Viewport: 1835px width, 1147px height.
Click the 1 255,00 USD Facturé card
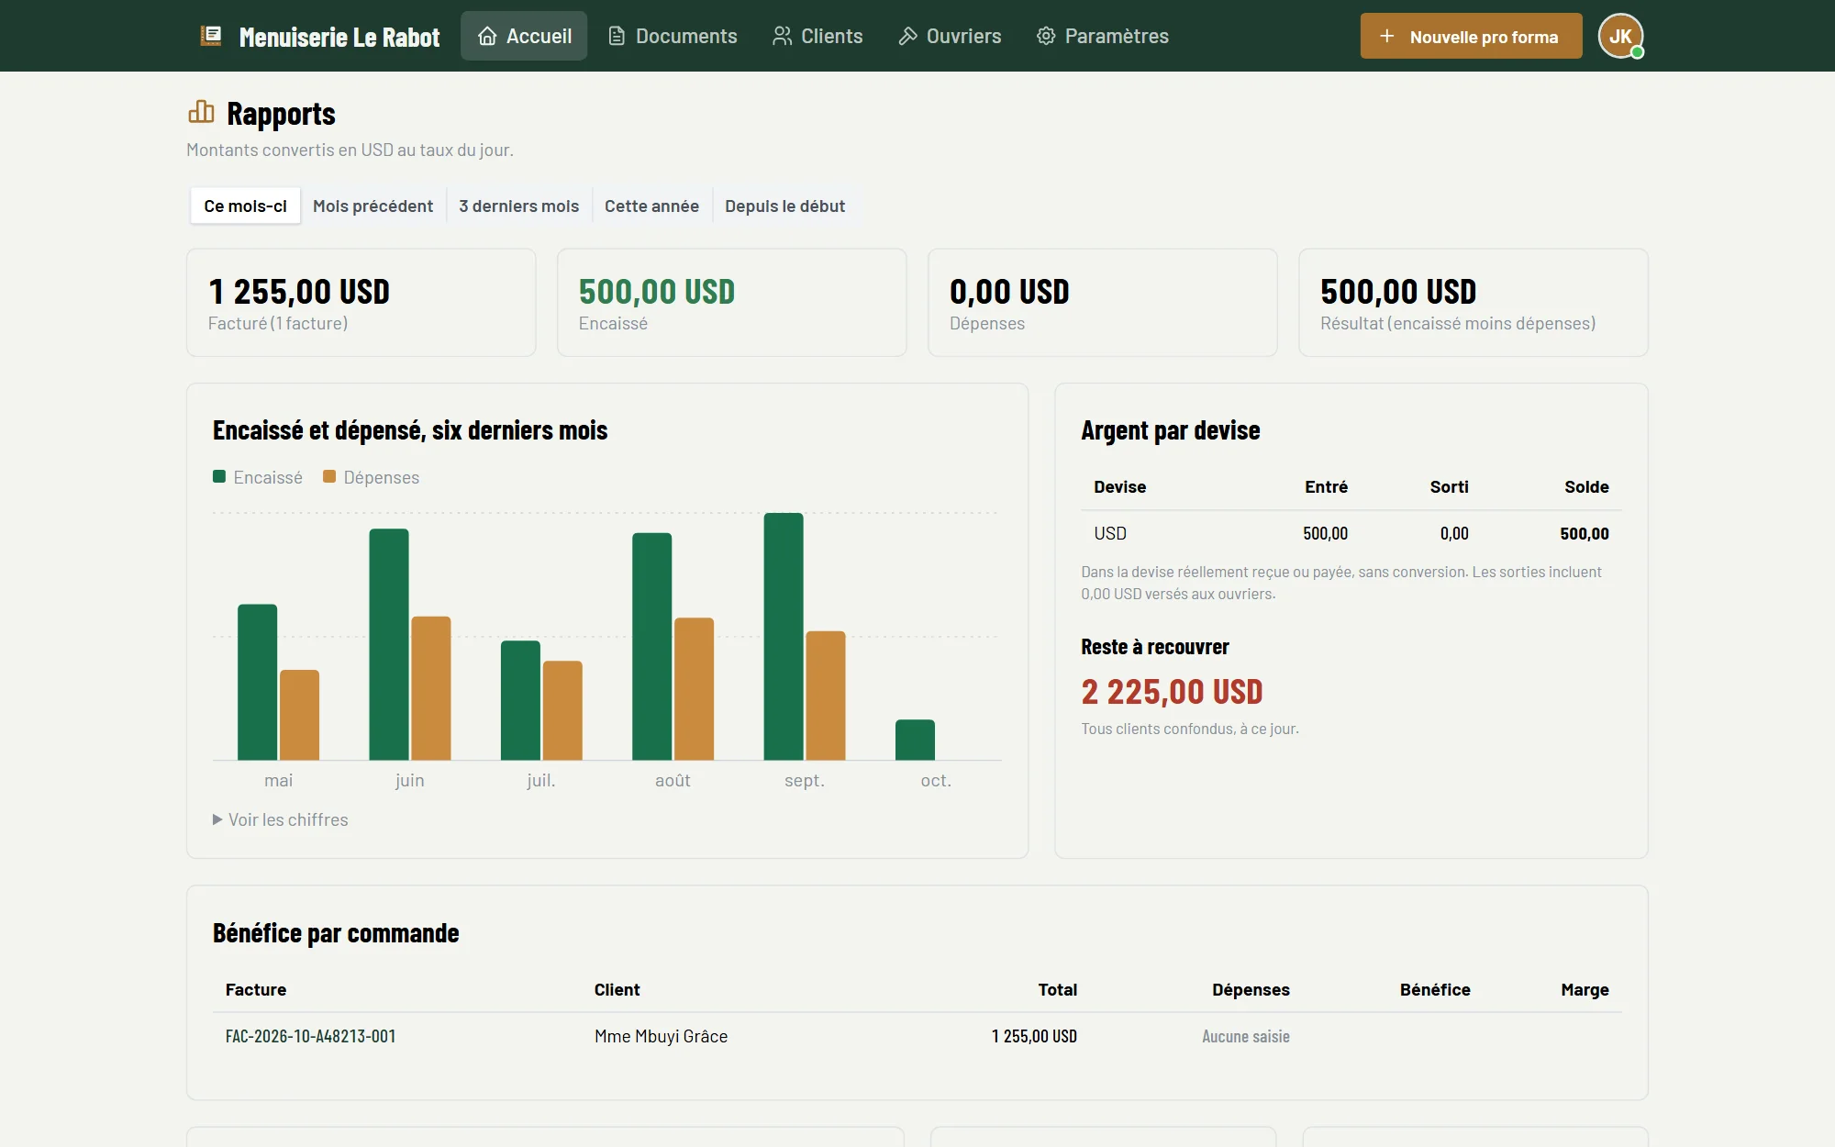tap(361, 302)
